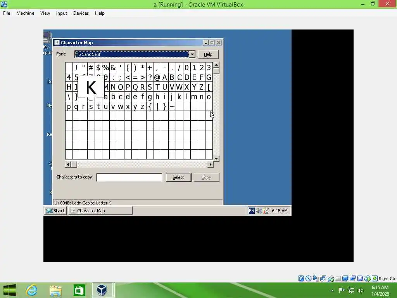Click the horizontal scrollbar right arrow

point(211,165)
